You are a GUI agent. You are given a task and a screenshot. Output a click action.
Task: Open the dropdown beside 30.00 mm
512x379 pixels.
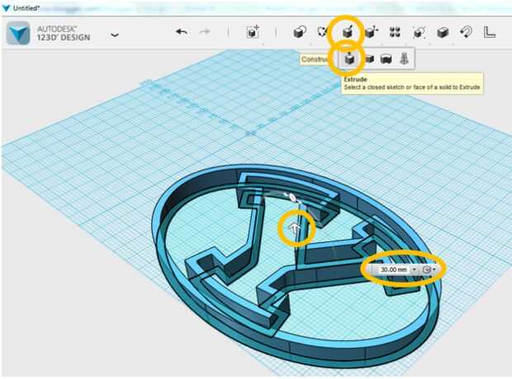pos(414,269)
